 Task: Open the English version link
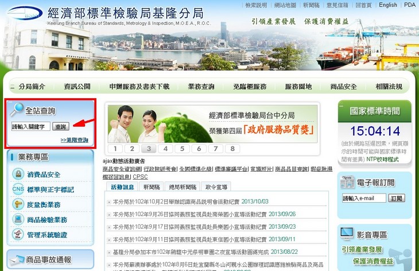[x=388, y=5]
